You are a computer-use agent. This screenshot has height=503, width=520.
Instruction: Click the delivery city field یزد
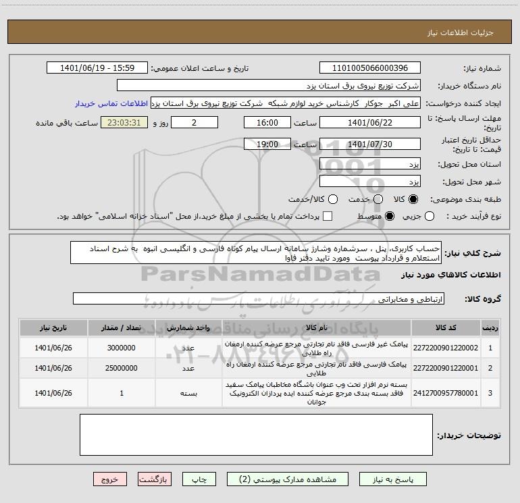point(370,182)
